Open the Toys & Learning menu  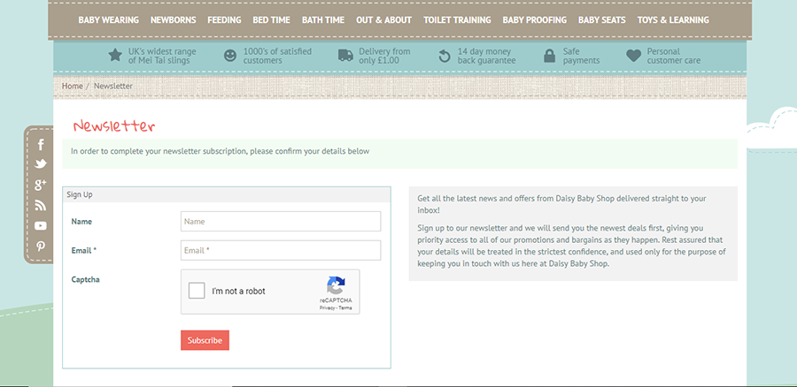[x=673, y=19]
